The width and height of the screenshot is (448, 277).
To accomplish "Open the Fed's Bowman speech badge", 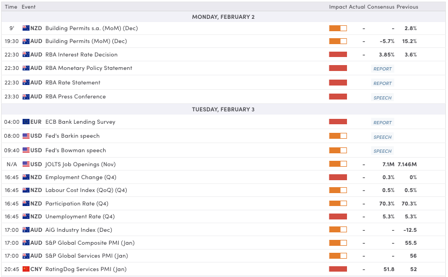I will coord(382,151).
